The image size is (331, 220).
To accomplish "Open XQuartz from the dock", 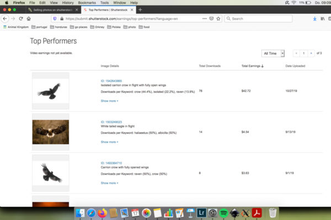I will (x=245, y=213).
